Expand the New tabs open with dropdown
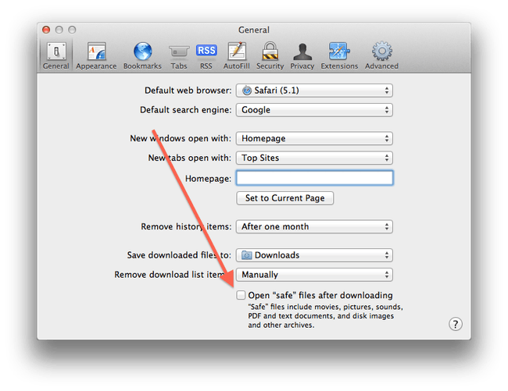This screenshot has height=391, width=508. click(x=314, y=158)
